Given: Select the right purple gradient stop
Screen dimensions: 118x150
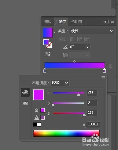Looking at the screenshot, I should click(x=104, y=70).
